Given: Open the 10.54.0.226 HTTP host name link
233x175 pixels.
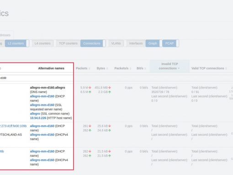Looking at the screenshot, I should coord(38,118).
